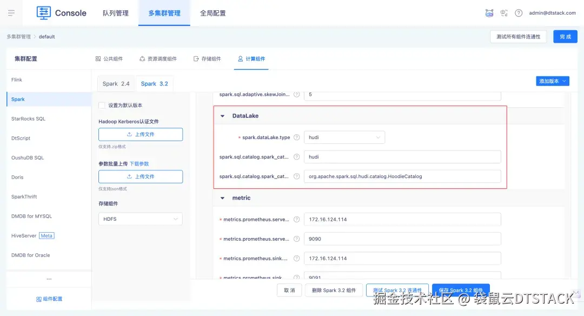Check the help tooltip icon beside spark.dataLake.type
The image size is (584, 316).
pyautogui.click(x=296, y=137)
